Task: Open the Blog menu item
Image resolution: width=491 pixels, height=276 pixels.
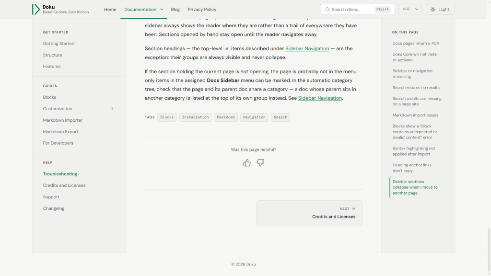Action: pos(175,10)
